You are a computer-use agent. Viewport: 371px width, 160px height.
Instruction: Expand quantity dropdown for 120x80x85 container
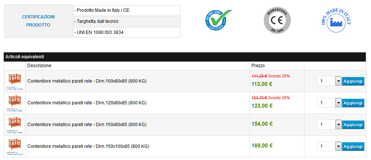click(x=338, y=103)
